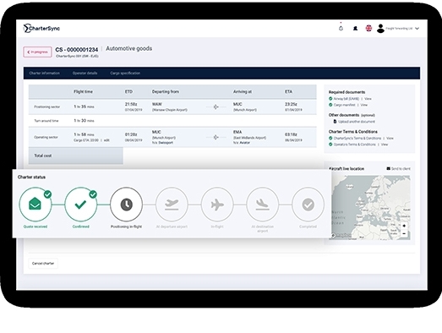442x333 pixels.
Task: Click the 01:20z ETD value
Action: [131, 134]
